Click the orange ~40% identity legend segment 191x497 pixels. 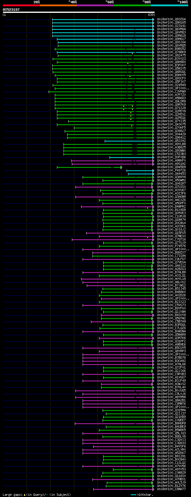(58, 5)
